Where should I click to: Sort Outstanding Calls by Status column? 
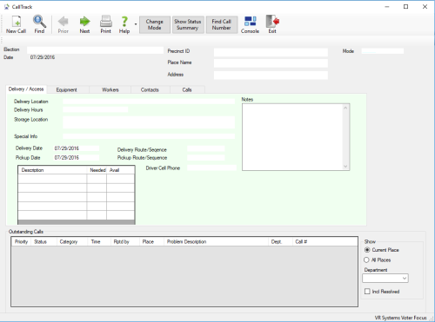[x=43, y=241]
